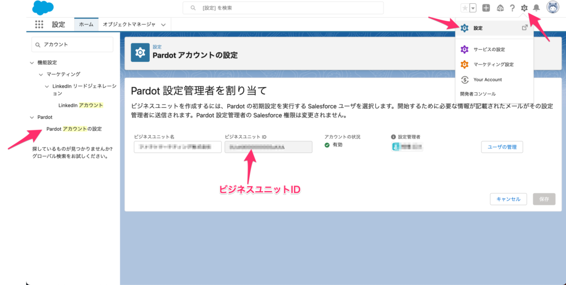
Task: Click the purple サービスの設定 gear icon
Action: [x=464, y=49]
